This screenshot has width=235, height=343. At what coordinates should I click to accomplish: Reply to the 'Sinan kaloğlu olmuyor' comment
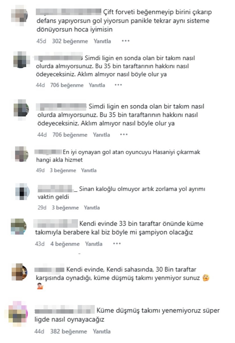(x=92, y=207)
